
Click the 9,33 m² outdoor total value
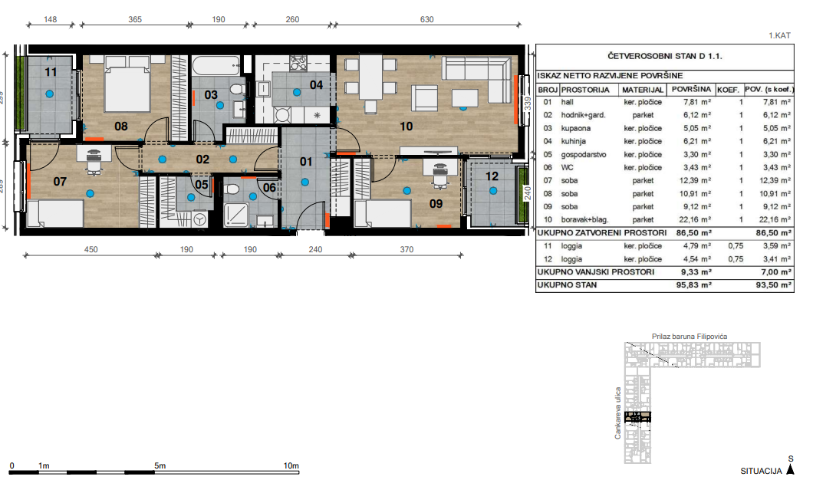696,271
